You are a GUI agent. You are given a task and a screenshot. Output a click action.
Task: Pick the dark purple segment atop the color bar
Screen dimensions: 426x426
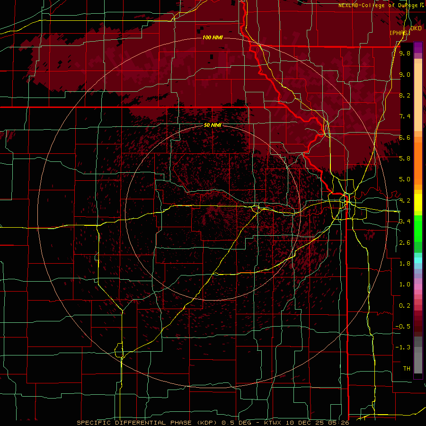418,47
